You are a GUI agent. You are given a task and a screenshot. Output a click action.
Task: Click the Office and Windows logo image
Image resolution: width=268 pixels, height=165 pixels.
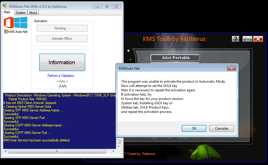[x=16, y=22]
